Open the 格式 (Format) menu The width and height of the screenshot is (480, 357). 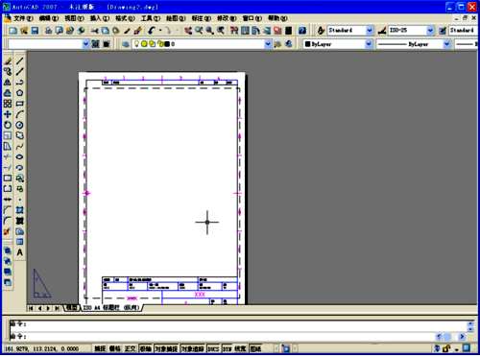[125, 18]
